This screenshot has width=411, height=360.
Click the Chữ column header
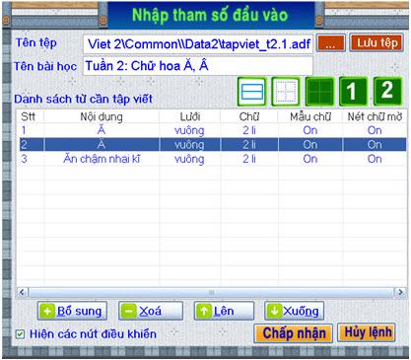249,116
